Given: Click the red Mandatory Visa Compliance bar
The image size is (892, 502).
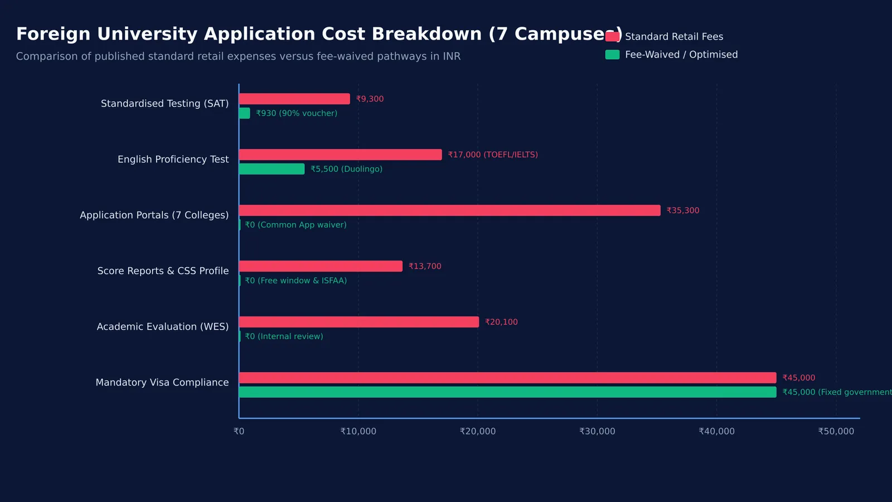Looking at the screenshot, I should click(508, 378).
